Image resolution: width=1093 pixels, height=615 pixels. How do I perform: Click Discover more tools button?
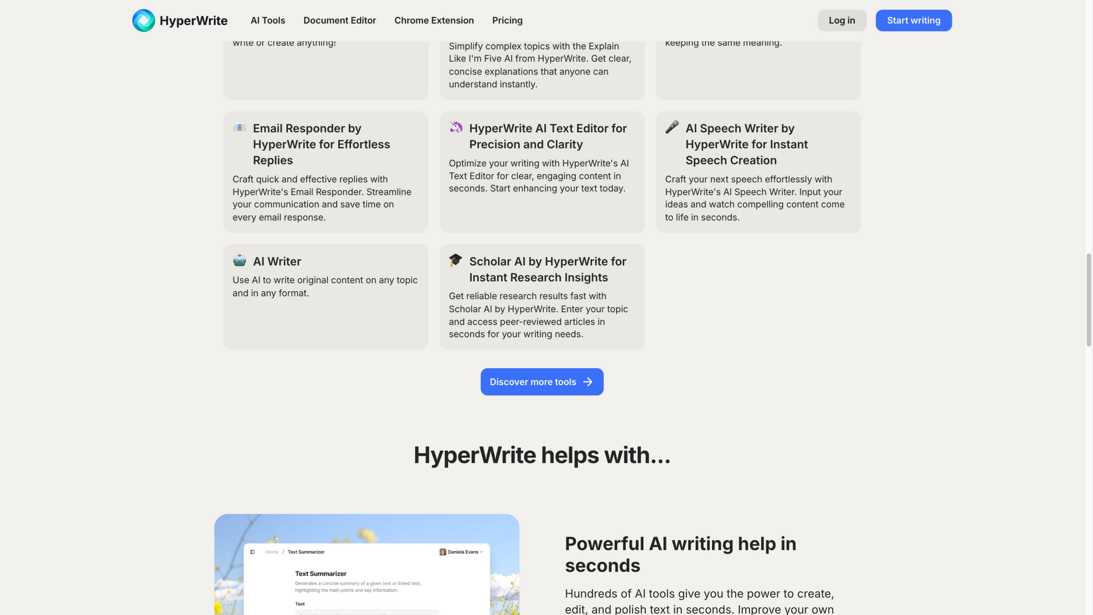(542, 382)
